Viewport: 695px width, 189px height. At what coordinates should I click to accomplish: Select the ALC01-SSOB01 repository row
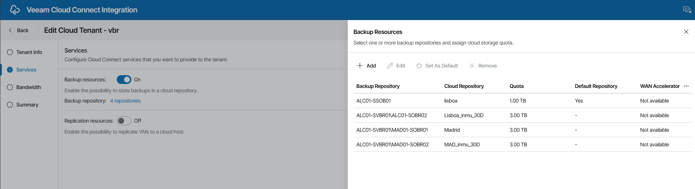pyautogui.click(x=374, y=101)
